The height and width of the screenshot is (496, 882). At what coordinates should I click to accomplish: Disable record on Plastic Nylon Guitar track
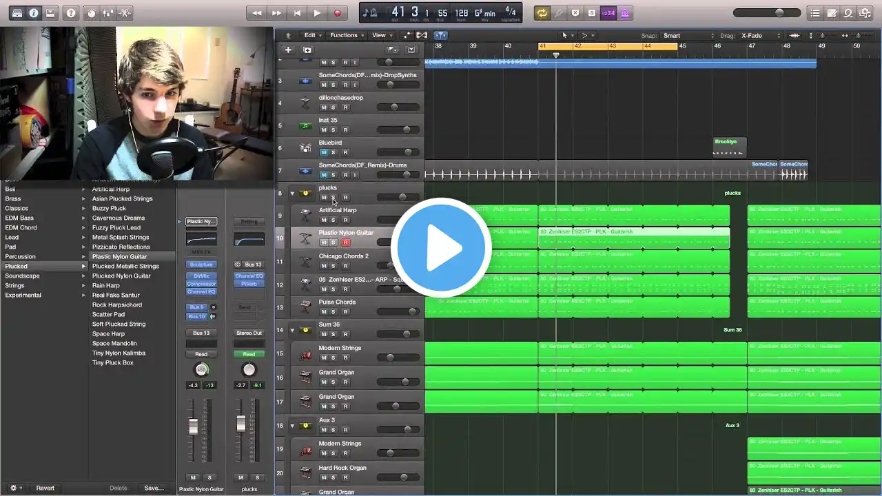coord(345,242)
